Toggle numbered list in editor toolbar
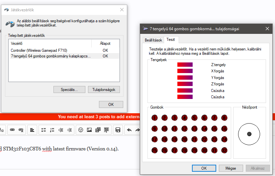275x176 pixels. tap(52, 130)
